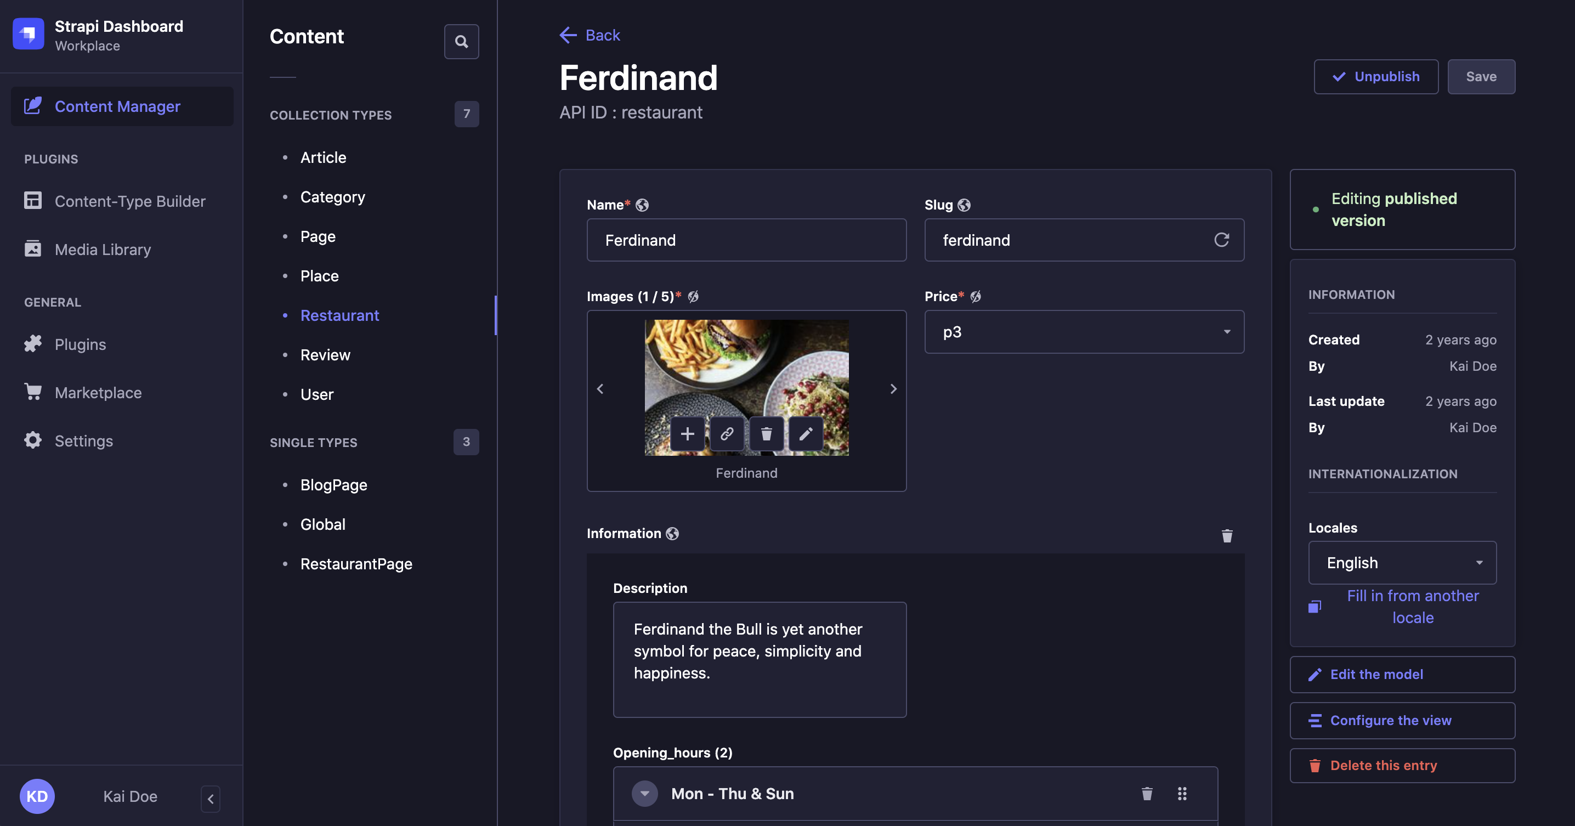
Task: Edit the image using the pencil icon
Action: (x=806, y=434)
